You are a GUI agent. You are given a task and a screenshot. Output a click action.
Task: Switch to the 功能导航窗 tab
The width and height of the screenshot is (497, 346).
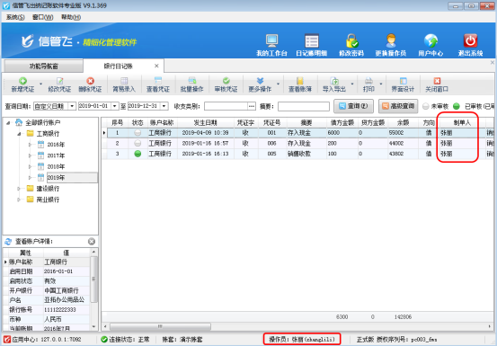coord(43,67)
